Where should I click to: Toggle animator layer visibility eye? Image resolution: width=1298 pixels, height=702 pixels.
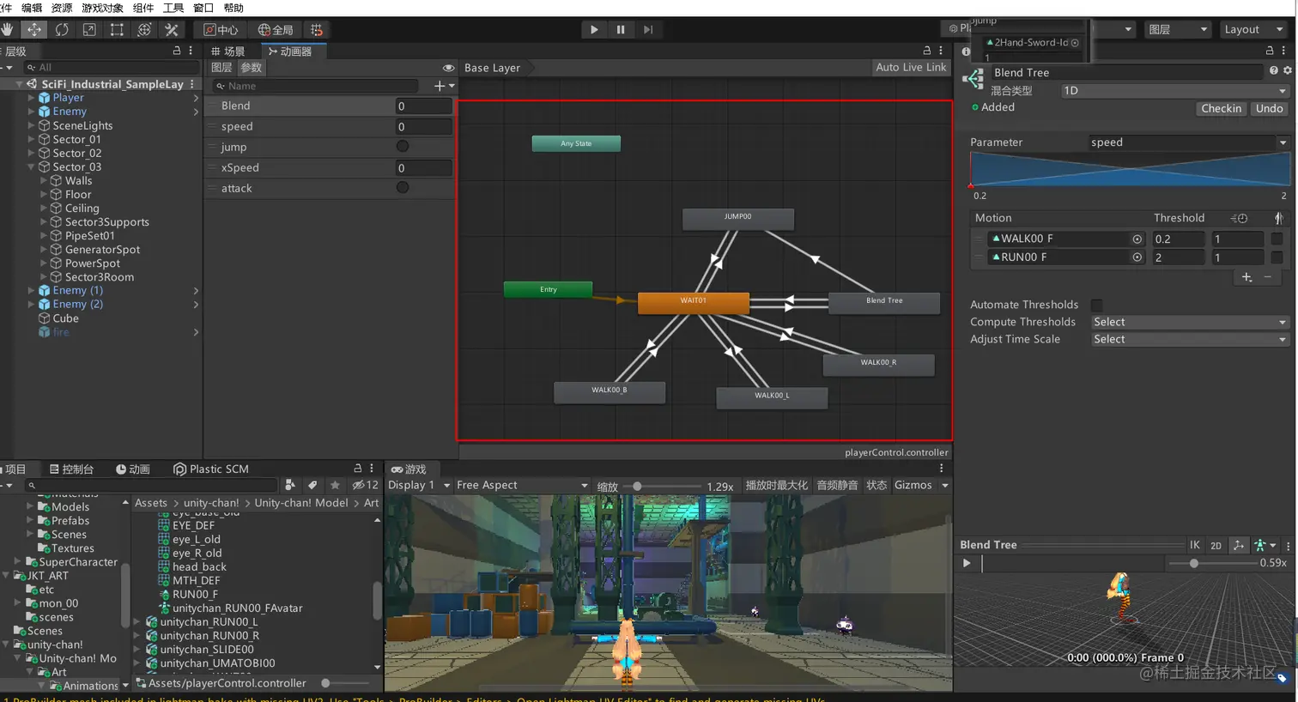[448, 68]
